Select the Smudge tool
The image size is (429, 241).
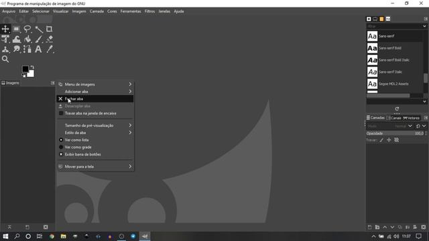pos(16,49)
